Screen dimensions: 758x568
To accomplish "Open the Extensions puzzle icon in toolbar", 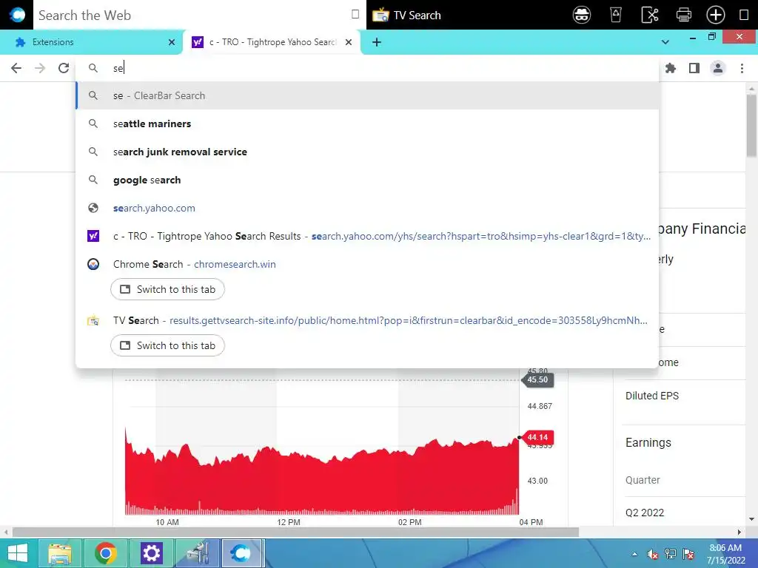I will coord(671,68).
